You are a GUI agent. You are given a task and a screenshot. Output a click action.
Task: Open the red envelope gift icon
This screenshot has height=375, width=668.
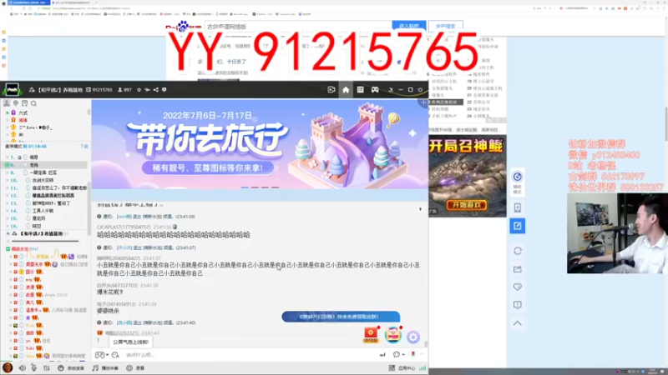pos(371,335)
